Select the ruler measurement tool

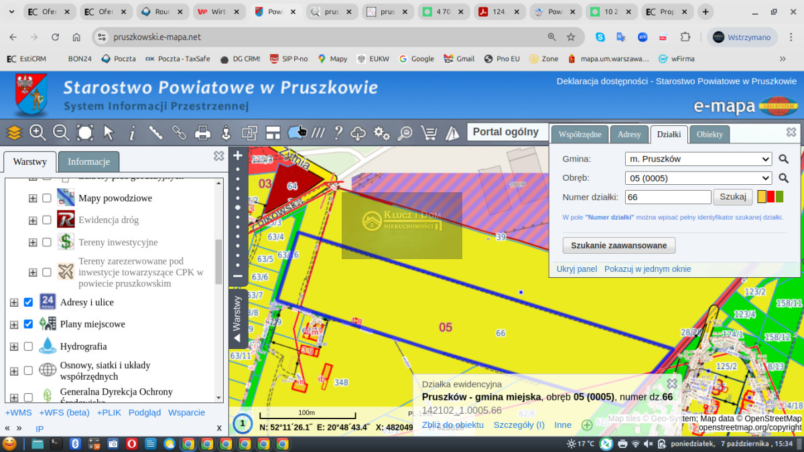(155, 133)
